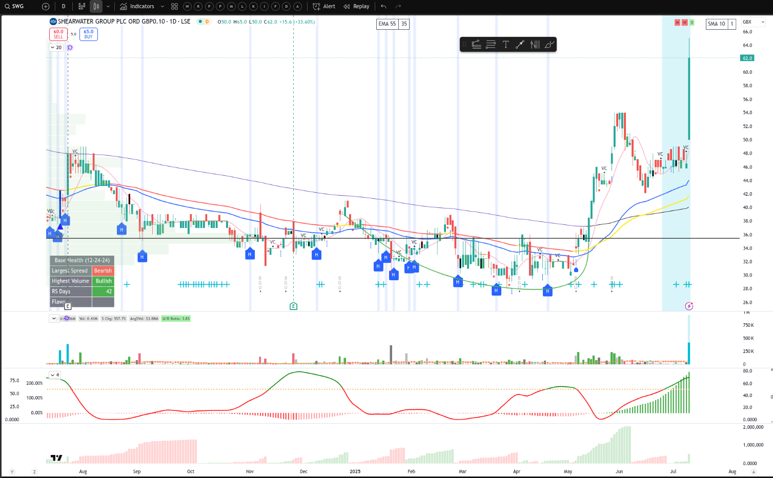The width and height of the screenshot is (773, 478).
Task: Start bar Replay mode
Action: coord(357,6)
